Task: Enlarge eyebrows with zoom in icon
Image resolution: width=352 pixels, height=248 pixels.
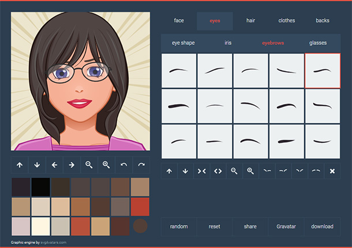Action: coord(250,171)
